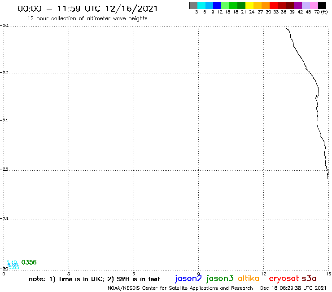Select the '-22' latitude axis label
332x292 pixels.
(x=4, y=72)
